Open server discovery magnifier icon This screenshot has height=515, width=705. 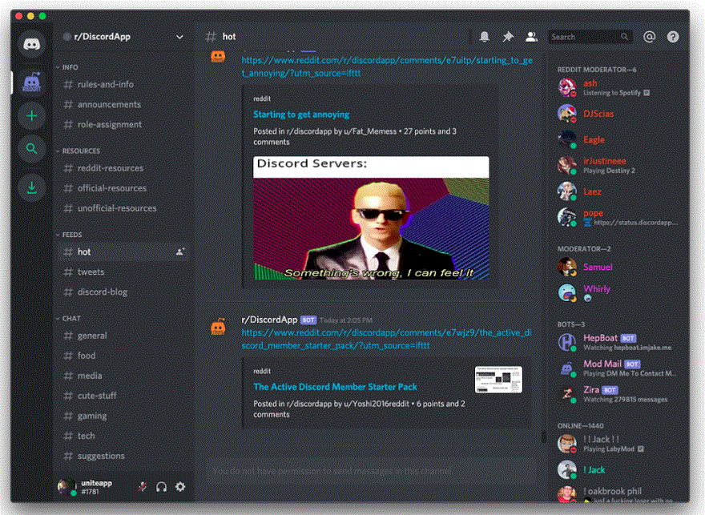[x=31, y=149]
